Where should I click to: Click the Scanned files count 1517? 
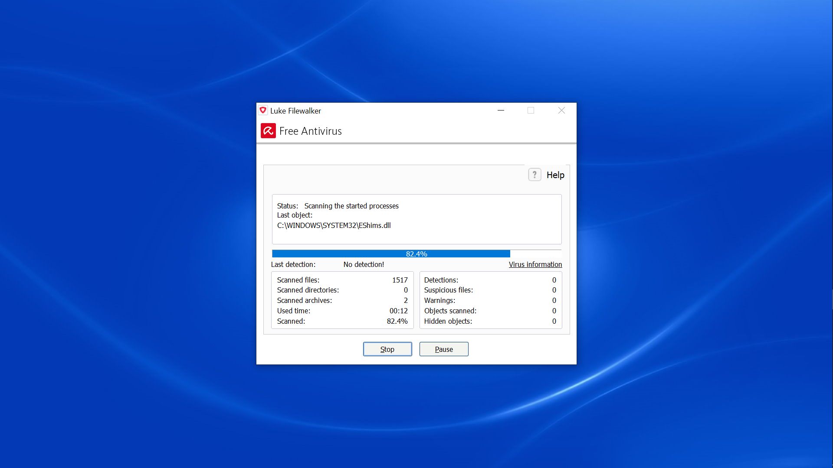[x=400, y=280]
